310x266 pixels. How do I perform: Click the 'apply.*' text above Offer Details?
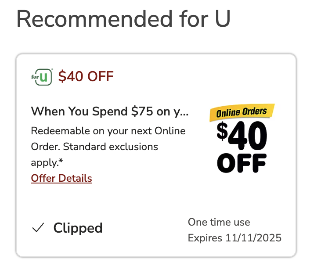[x=47, y=162]
